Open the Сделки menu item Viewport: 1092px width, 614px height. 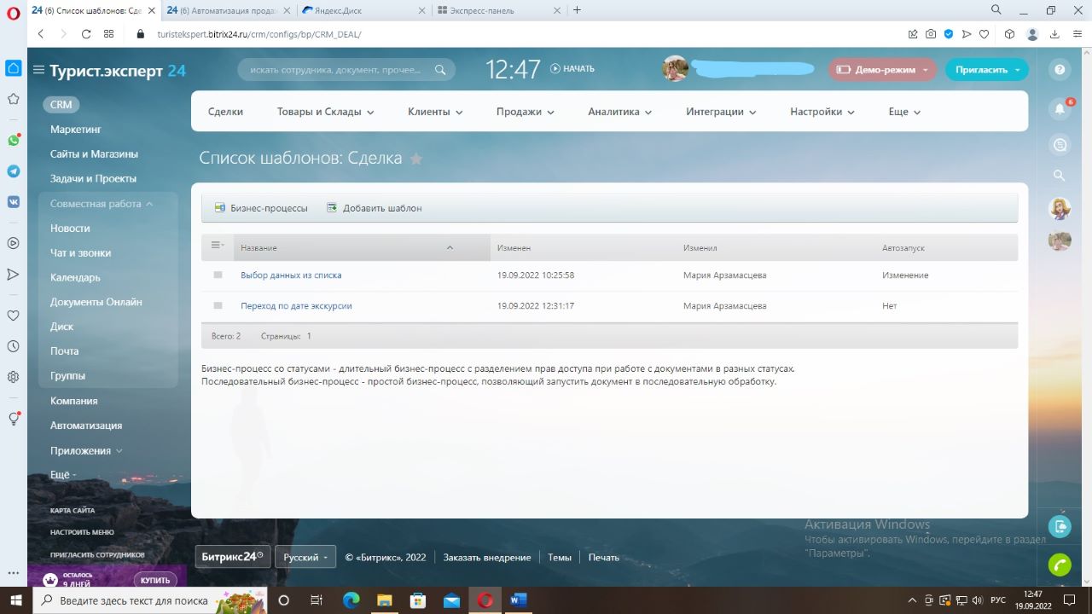coord(225,112)
